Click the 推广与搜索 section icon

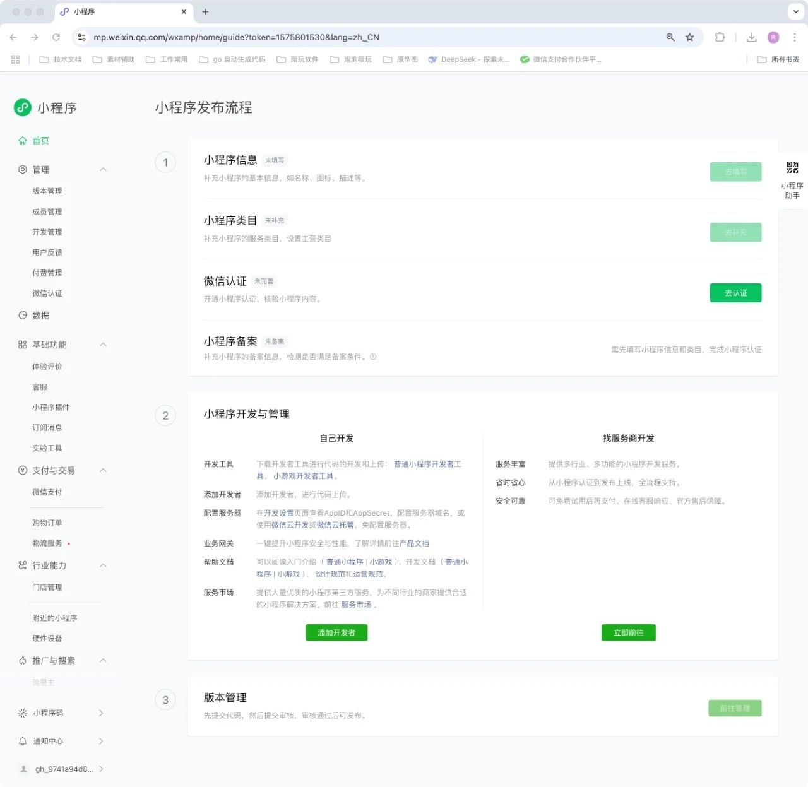[23, 660]
